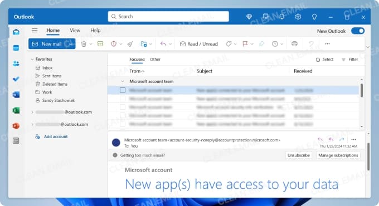
Task: Open the Calendar app in sidebar
Action: (16, 48)
